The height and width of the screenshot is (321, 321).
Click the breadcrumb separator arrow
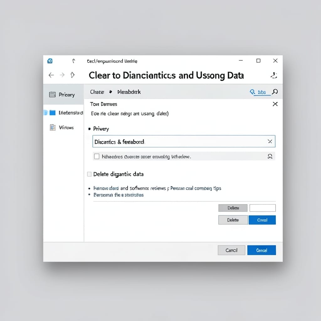point(111,92)
